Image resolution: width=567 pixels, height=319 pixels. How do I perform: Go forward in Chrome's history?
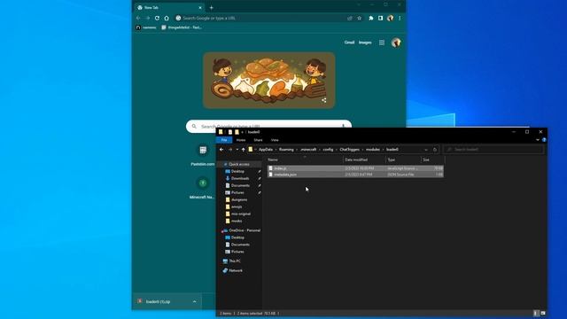point(148,18)
